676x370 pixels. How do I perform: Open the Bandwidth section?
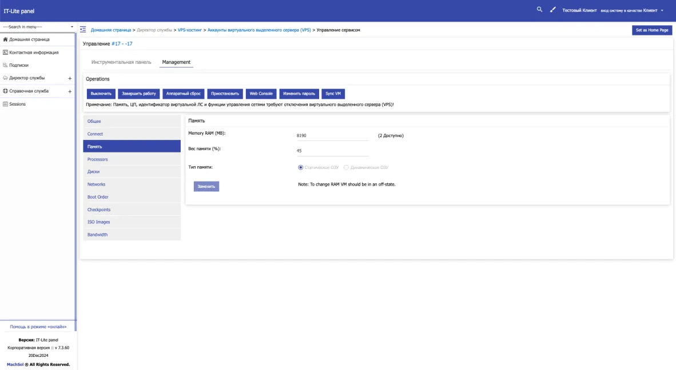pos(132,235)
